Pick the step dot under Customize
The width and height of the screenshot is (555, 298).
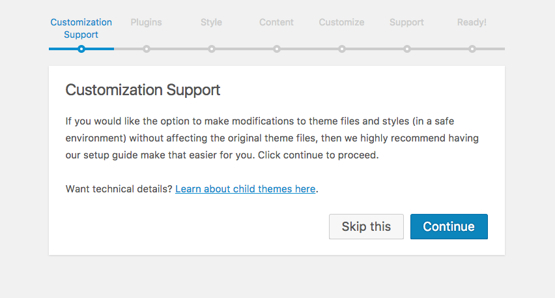pyautogui.click(x=342, y=49)
